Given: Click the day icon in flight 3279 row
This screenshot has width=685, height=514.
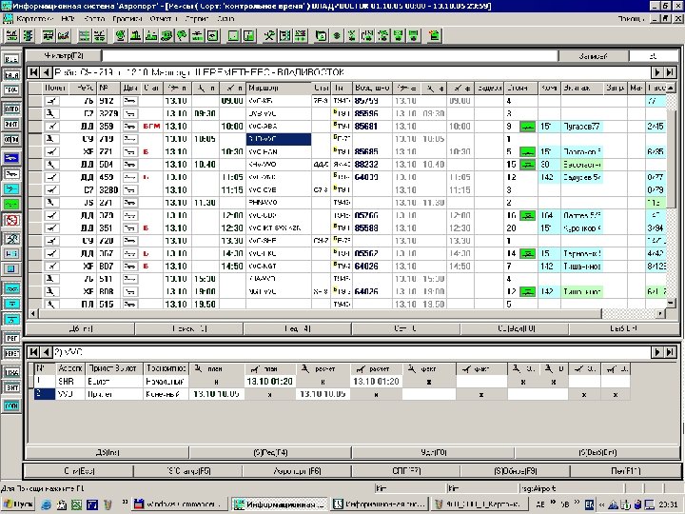Looking at the screenshot, I should [x=129, y=113].
